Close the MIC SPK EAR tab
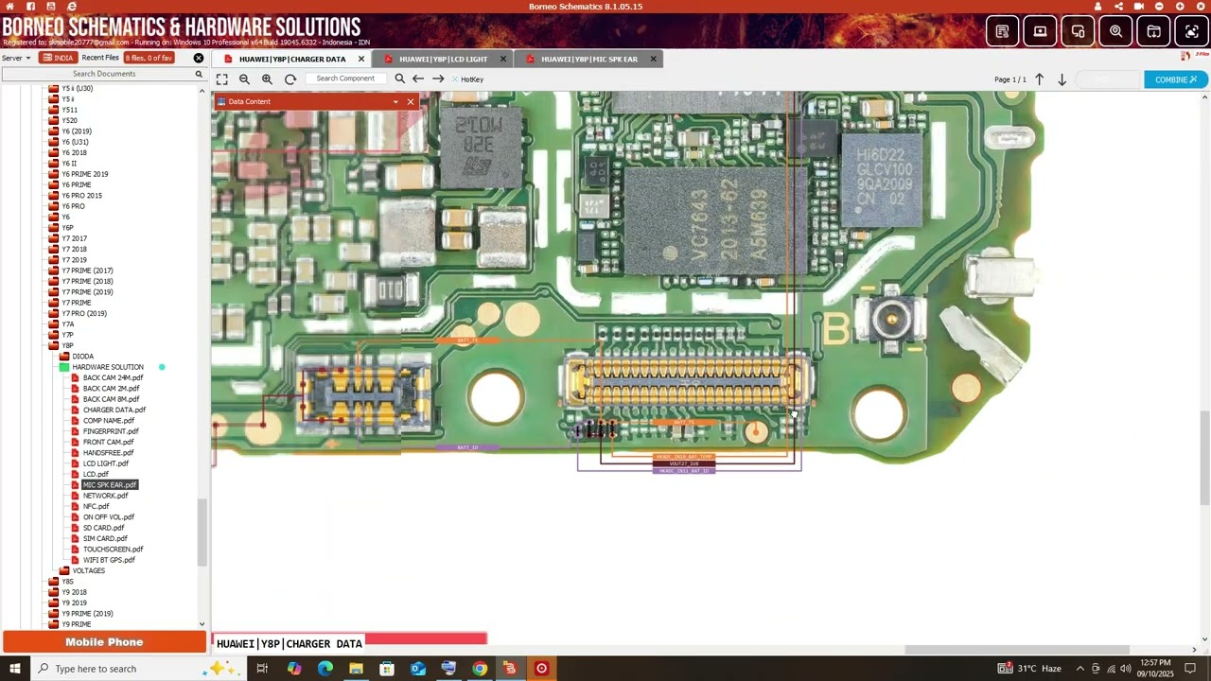 pos(653,59)
